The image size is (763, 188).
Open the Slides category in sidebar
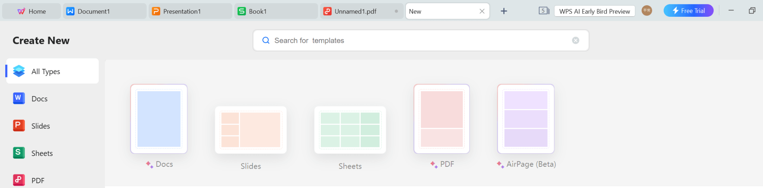pyautogui.click(x=40, y=126)
